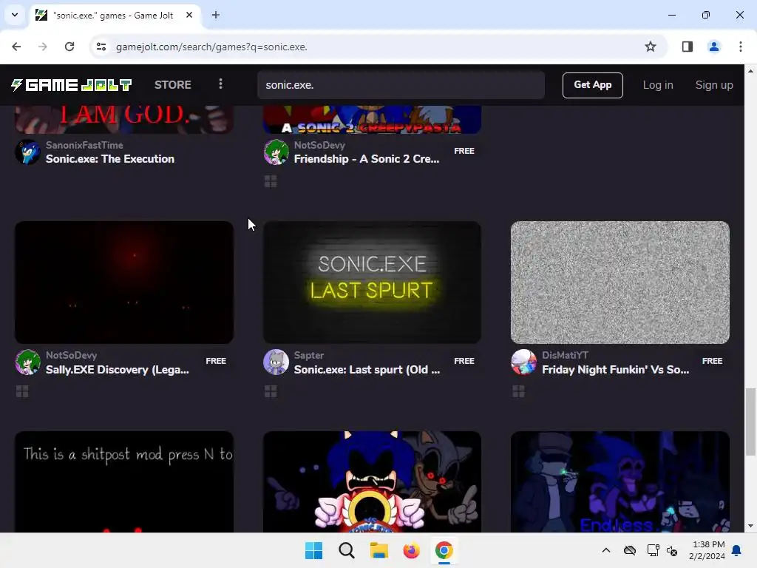Open Friday Night Funkin' Vs So... title
Image resolution: width=757 pixels, height=568 pixels.
[616, 370]
